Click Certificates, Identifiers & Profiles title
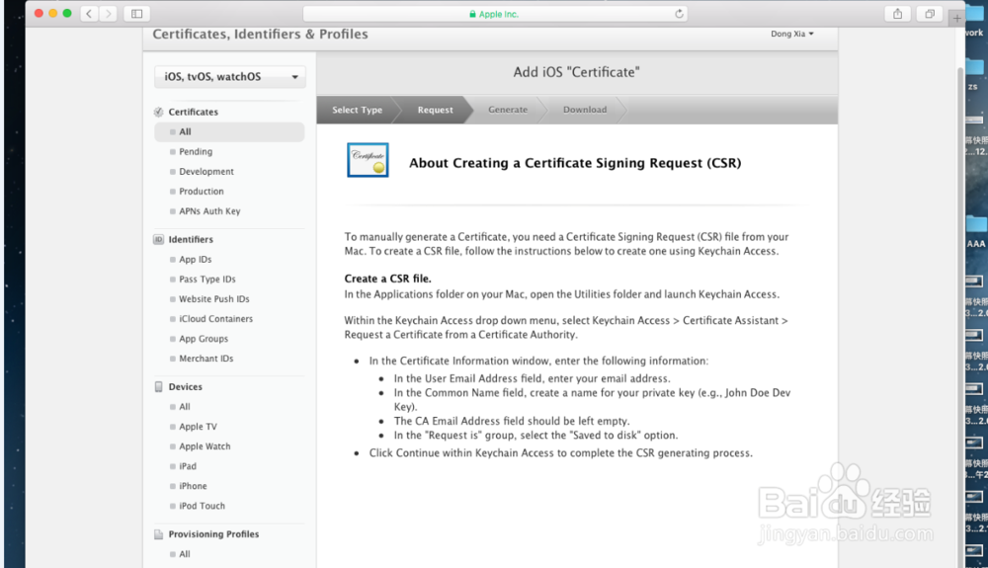 [260, 34]
